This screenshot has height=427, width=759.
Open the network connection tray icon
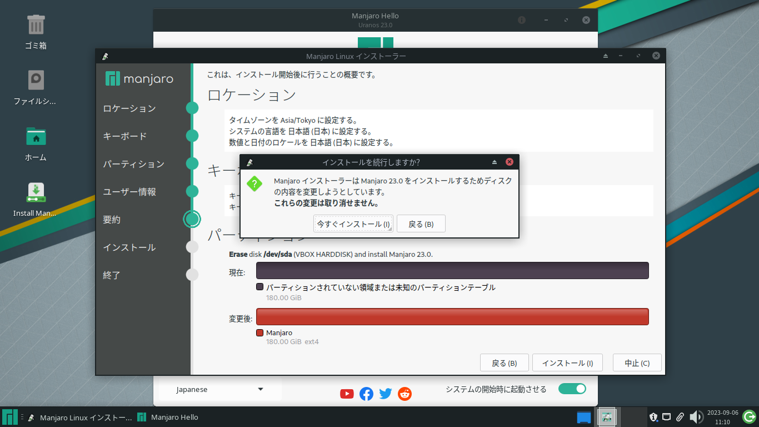tap(666, 417)
